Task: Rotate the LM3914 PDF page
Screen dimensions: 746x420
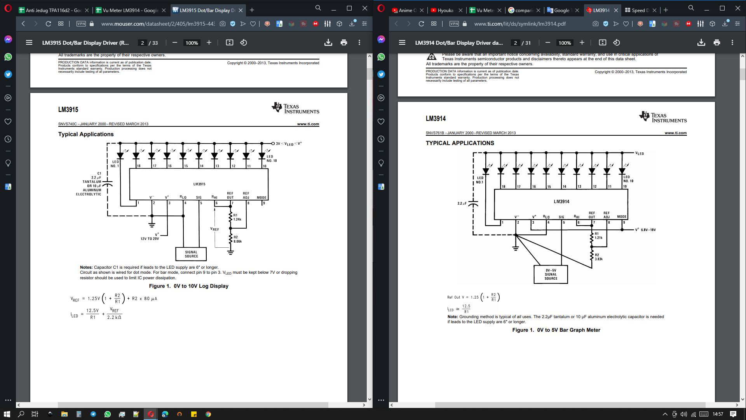Action: point(617,43)
